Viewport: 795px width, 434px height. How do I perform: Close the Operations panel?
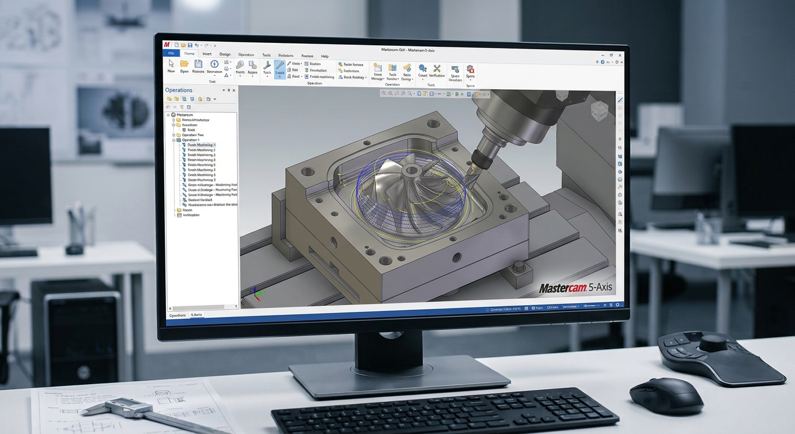pyautogui.click(x=235, y=90)
